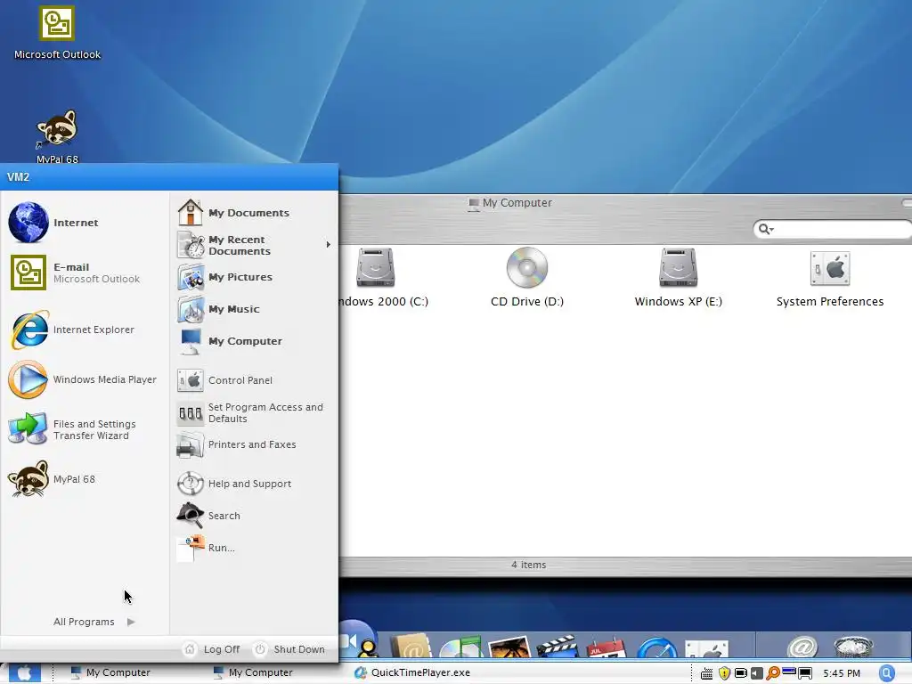Open Internet Explorer from Start menu
This screenshot has width=912, height=684.
coord(85,330)
